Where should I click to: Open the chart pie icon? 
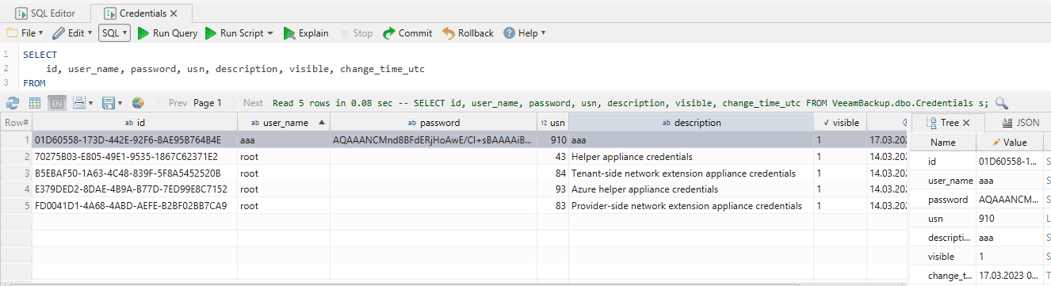point(138,103)
